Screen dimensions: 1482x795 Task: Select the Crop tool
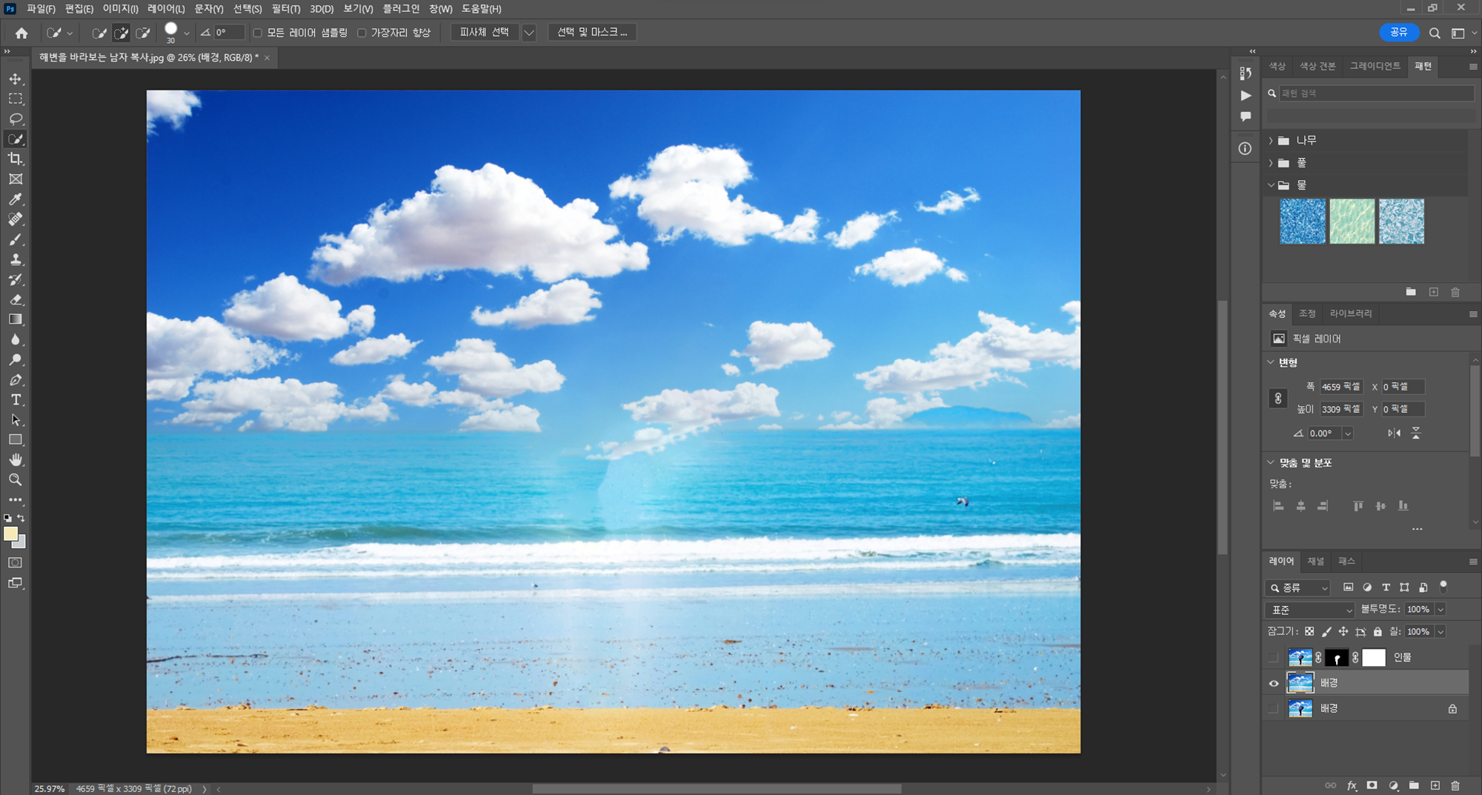tap(16, 159)
